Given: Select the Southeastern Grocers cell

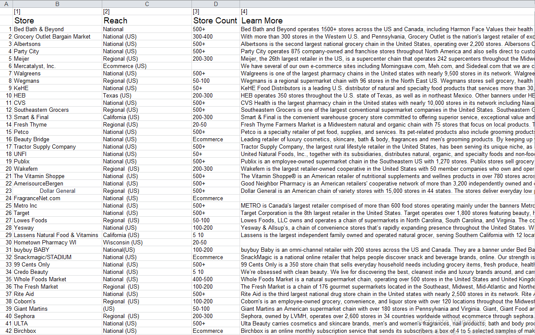Looking at the screenshot, I should (x=57, y=110).
